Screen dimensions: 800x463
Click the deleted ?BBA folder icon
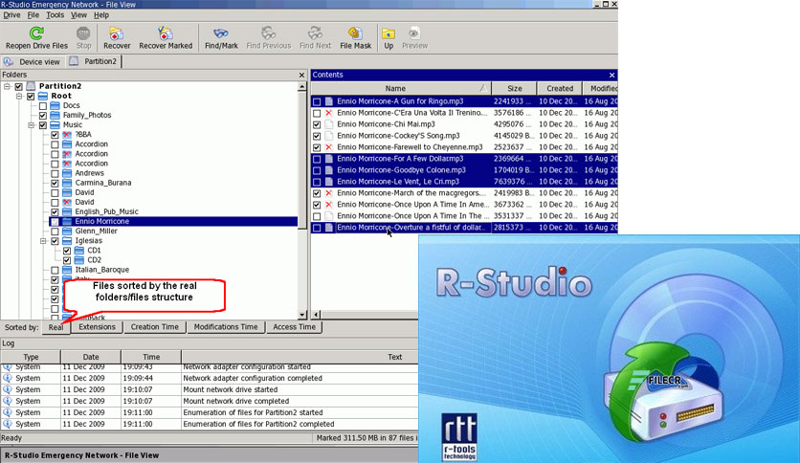[67, 135]
